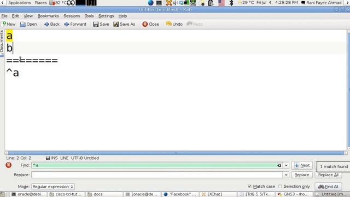
Task: Go Forward using the toolbar arrow
Action: click(x=75, y=24)
